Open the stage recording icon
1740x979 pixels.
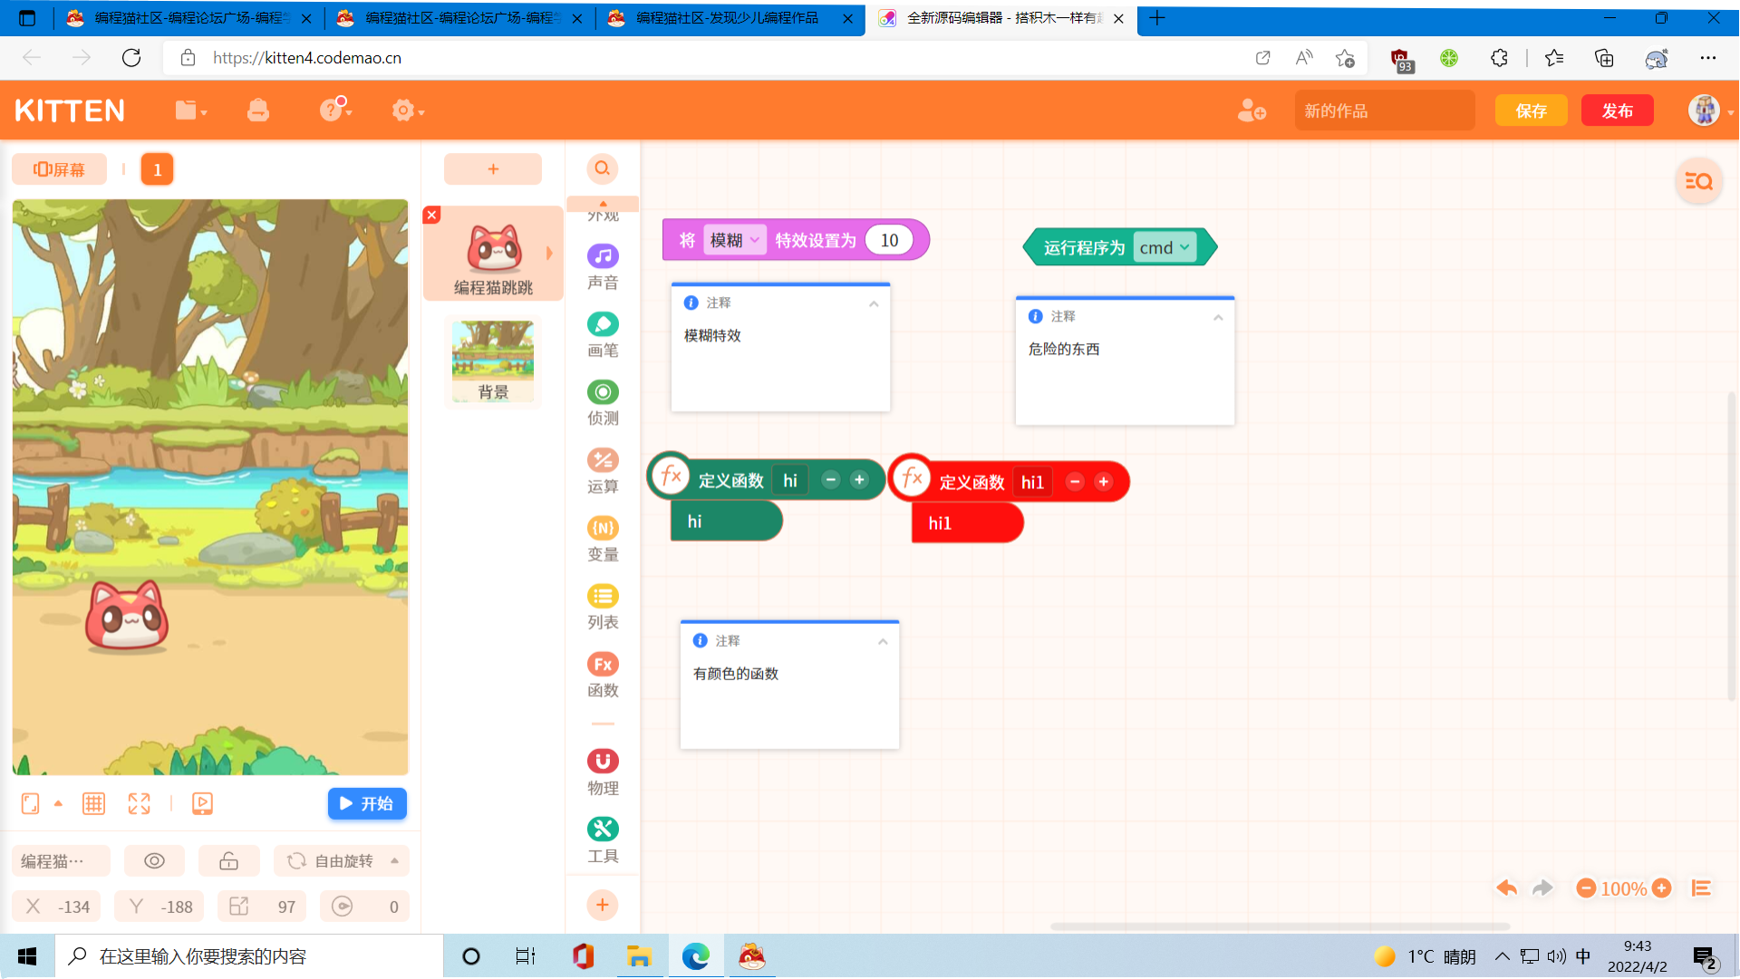(x=202, y=803)
